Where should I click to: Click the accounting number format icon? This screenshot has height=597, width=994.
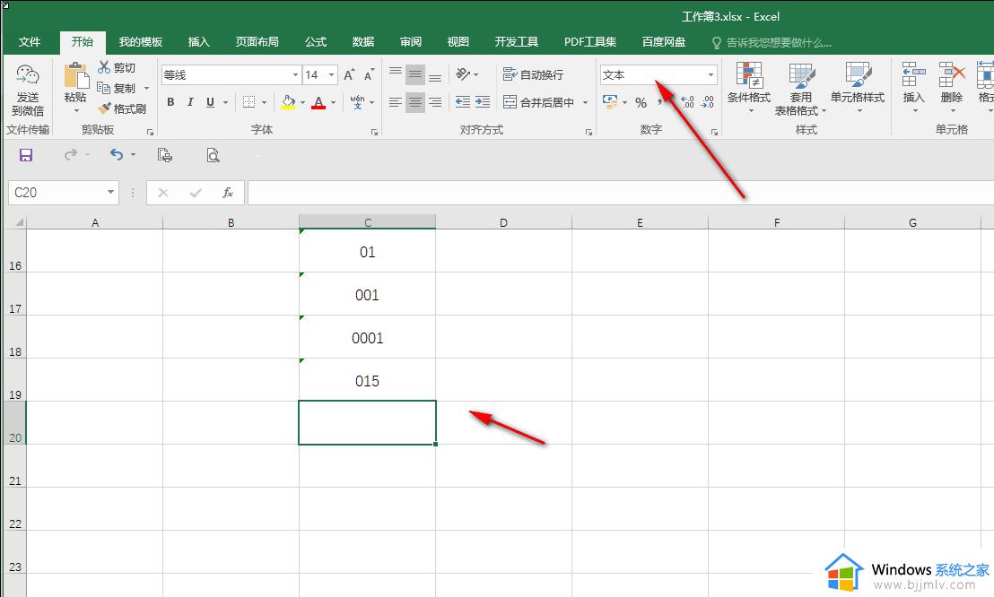(x=610, y=101)
